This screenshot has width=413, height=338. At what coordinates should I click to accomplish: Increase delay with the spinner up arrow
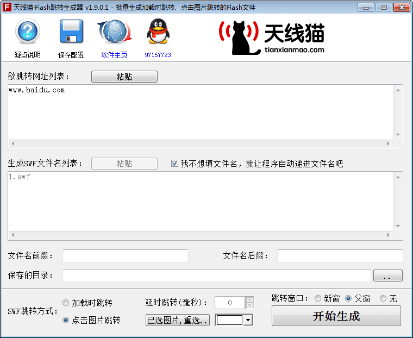249,300
